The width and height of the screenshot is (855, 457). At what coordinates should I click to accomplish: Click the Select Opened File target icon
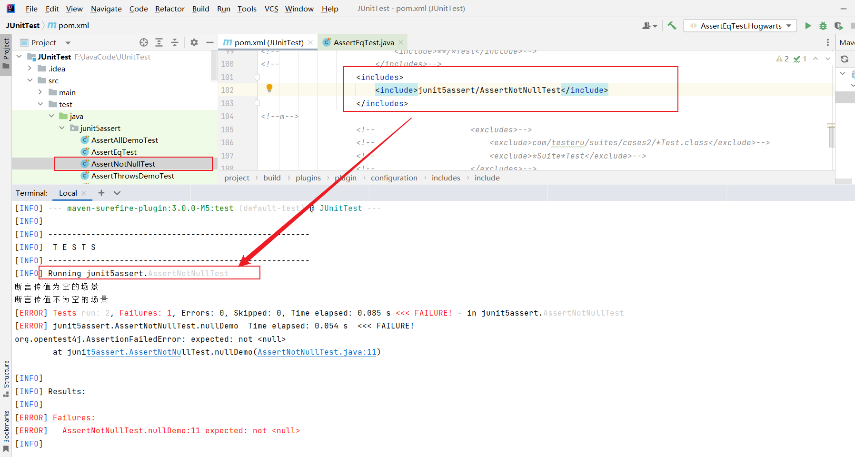pyautogui.click(x=144, y=42)
